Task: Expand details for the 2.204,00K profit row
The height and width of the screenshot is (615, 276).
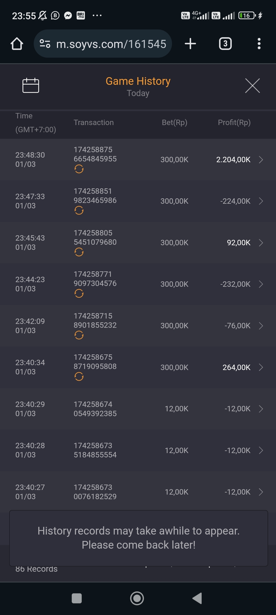Action: click(x=261, y=160)
